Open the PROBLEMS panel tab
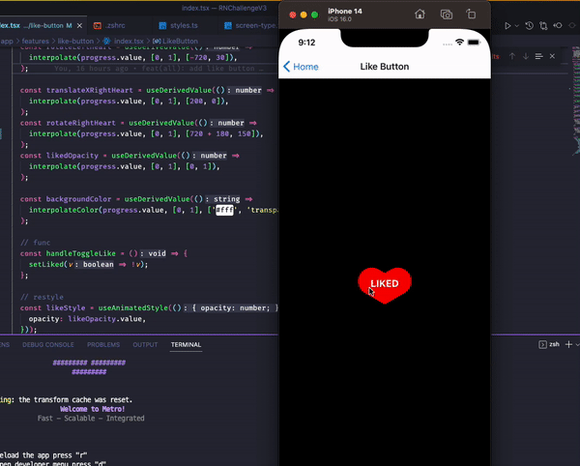580x466 pixels. pyautogui.click(x=103, y=345)
